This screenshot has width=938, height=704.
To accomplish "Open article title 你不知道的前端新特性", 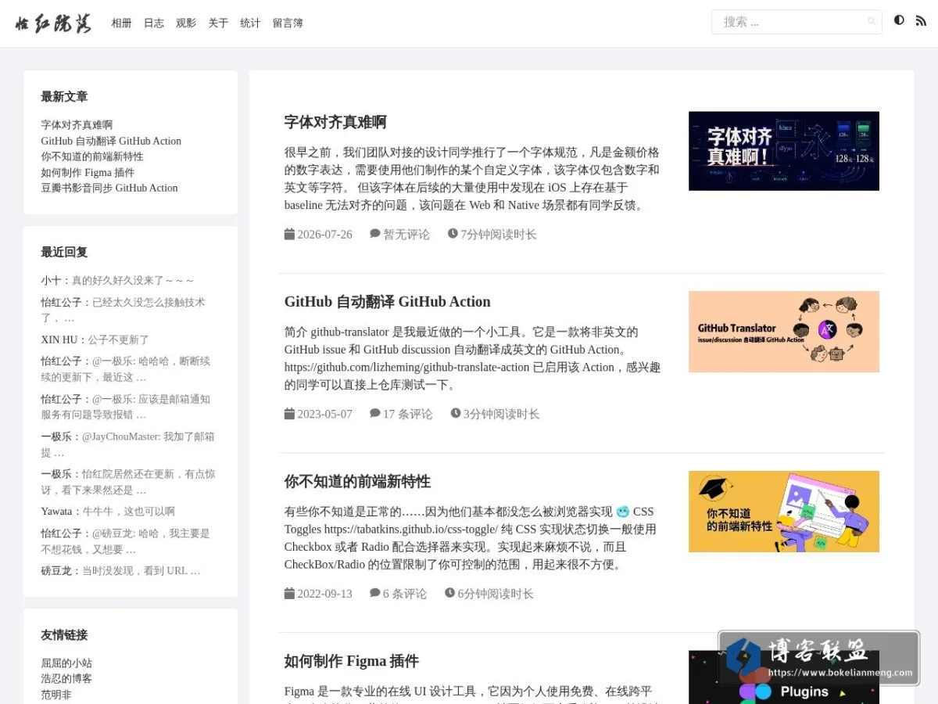I will point(357,482).
